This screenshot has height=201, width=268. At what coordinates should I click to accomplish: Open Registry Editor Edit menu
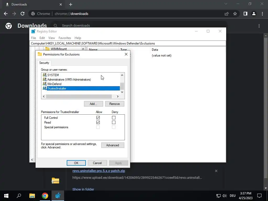42,38
